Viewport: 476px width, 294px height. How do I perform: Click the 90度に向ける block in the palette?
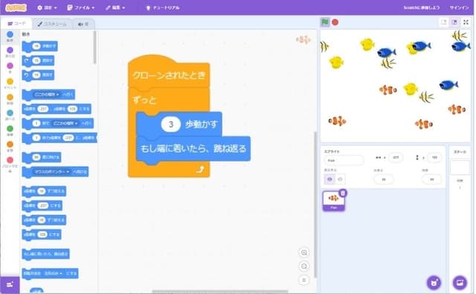[x=42, y=157]
